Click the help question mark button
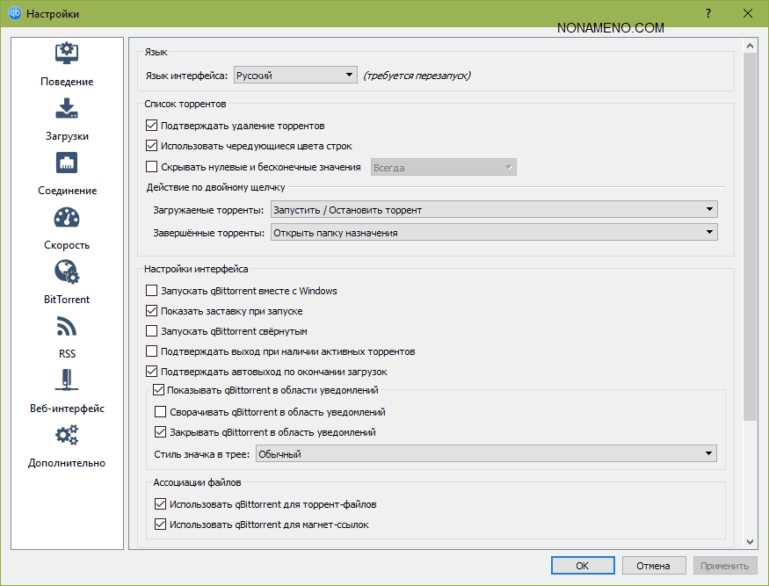769x586 pixels. (708, 14)
